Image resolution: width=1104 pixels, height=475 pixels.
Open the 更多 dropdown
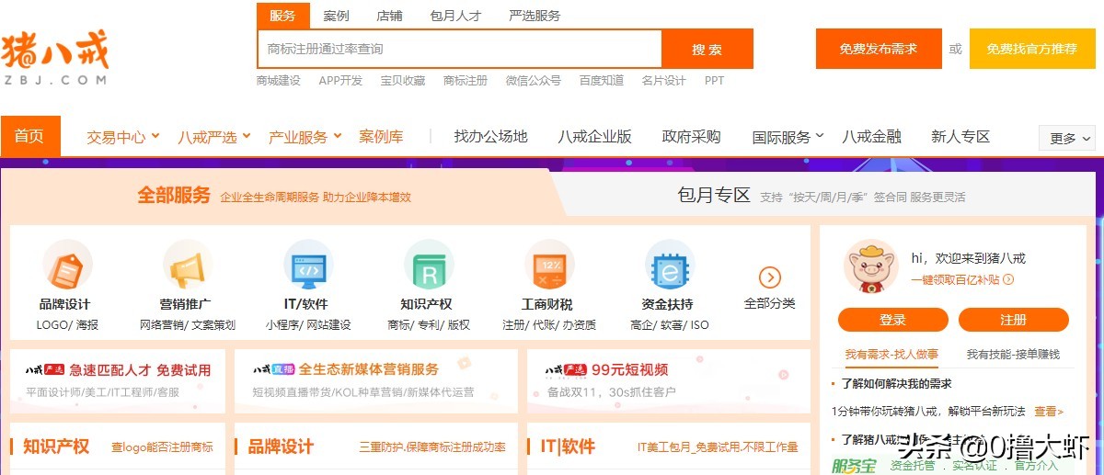[x=1067, y=138]
